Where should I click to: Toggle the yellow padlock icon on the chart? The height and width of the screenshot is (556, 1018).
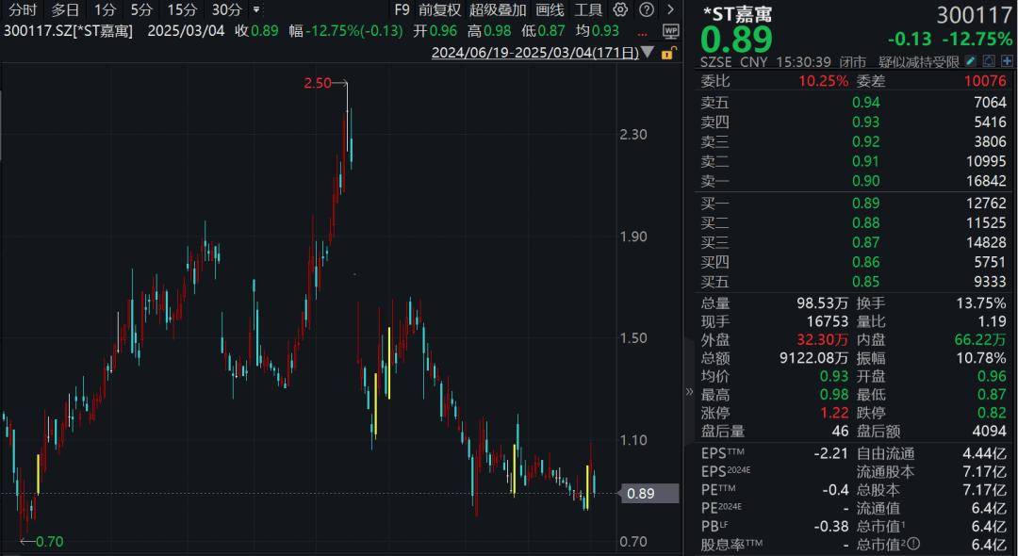[x=667, y=52]
